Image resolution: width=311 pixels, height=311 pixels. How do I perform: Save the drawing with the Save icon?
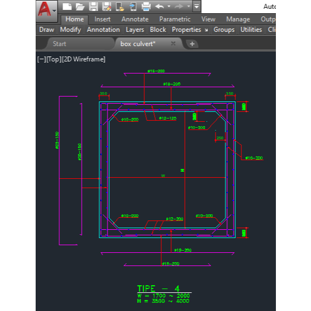pyautogui.click(x=93, y=7)
